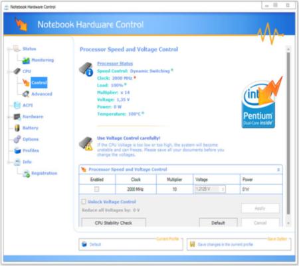The image size is (299, 266).
Task: Open the Battery icon in sidebar
Action: tap(17, 128)
